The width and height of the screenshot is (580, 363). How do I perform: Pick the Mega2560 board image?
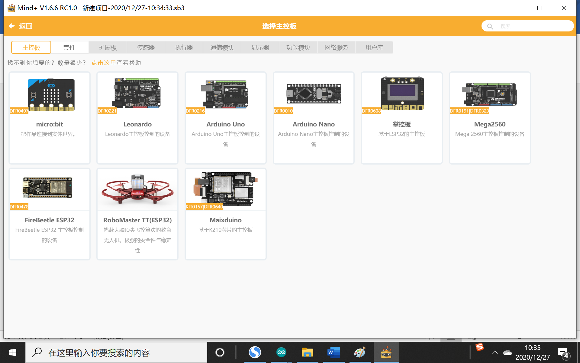tap(489, 94)
